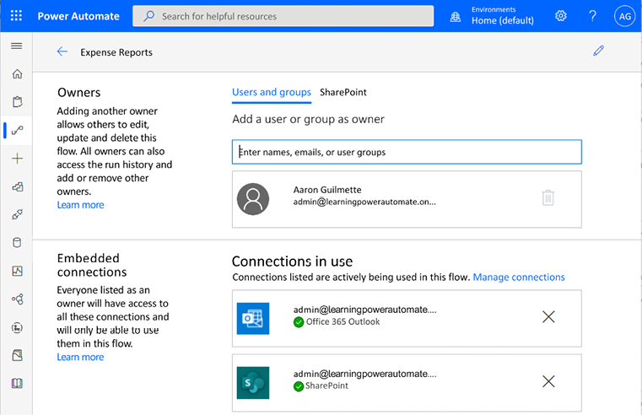Click the Add a user or group as owner text

click(x=308, y=119)
